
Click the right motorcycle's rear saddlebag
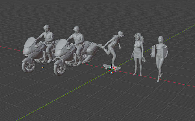[92, 49]
